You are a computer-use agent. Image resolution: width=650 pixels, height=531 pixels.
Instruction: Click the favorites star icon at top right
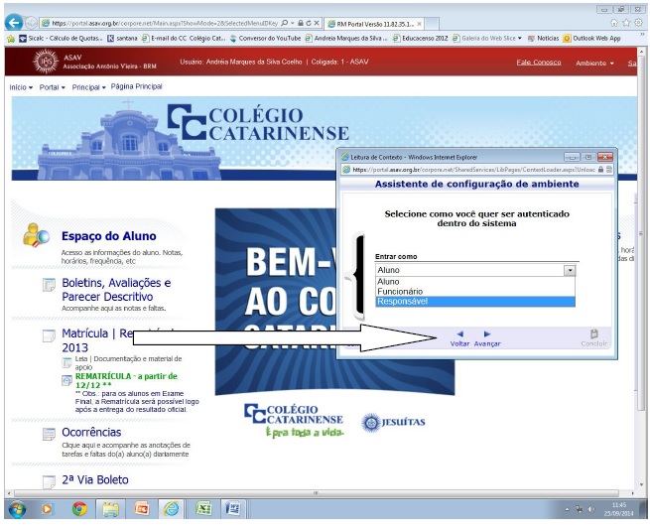626,23
